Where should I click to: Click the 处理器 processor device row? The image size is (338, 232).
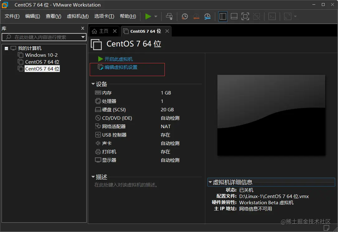138,101
